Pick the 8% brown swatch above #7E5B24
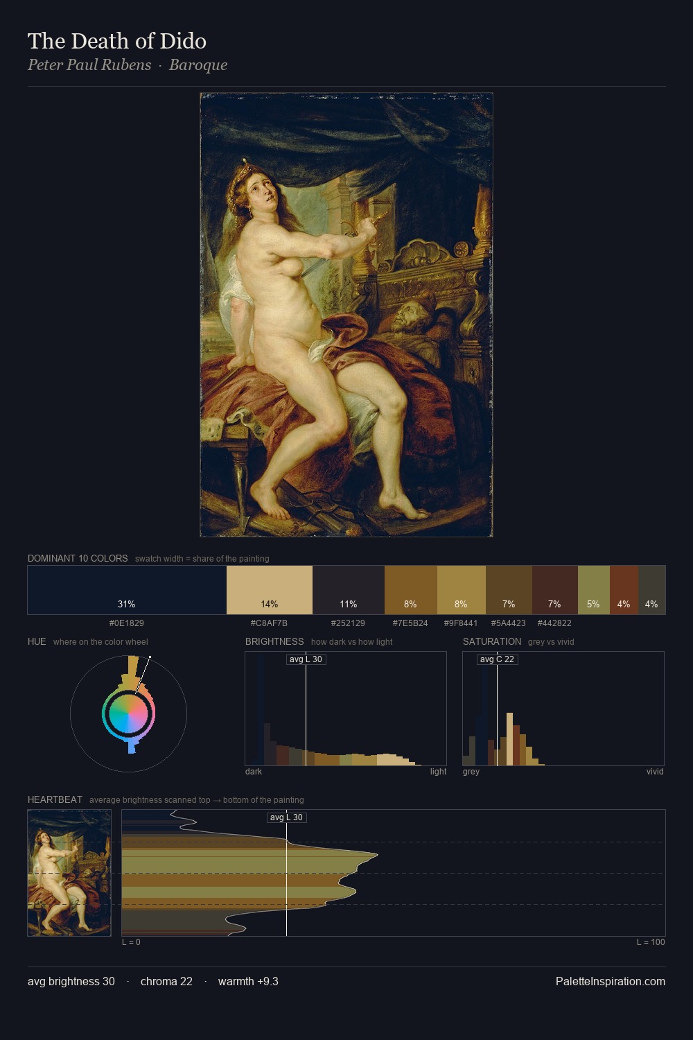The width and height of the screenshot is (693, 1040). (x=411, y=590)
